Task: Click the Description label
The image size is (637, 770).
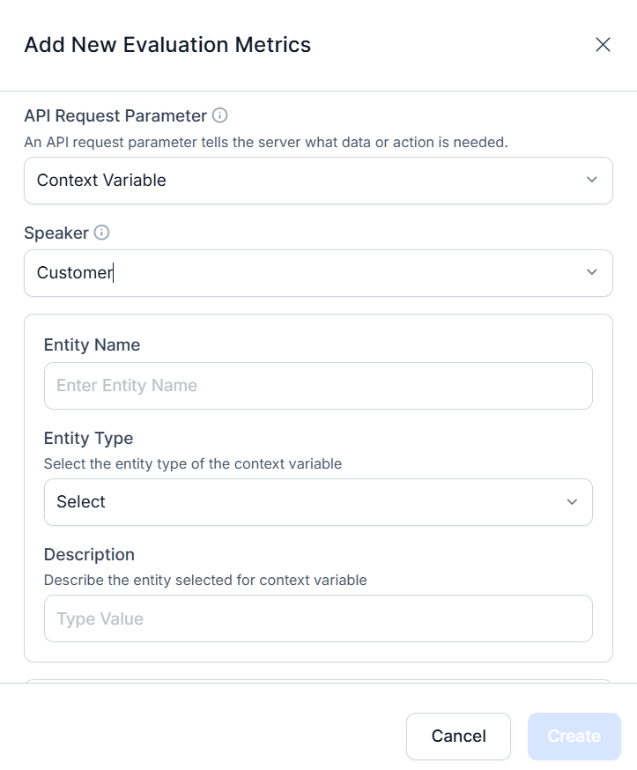Action: point(89,554)
